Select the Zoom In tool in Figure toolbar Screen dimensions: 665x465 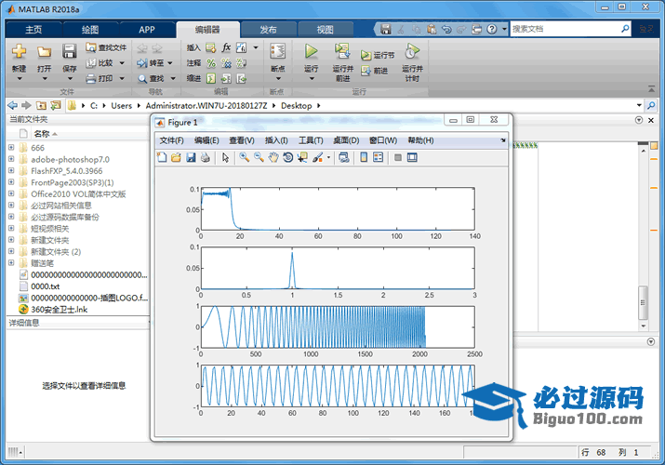pyautogui.click(x=244, y=158)
